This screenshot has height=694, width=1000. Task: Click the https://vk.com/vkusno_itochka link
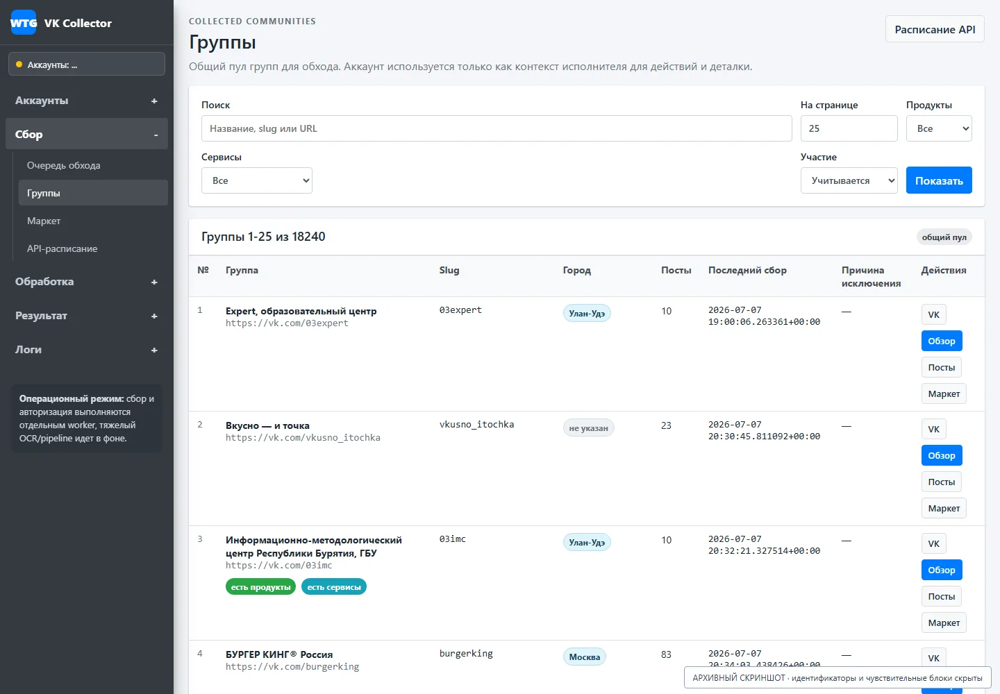[303, 438]
